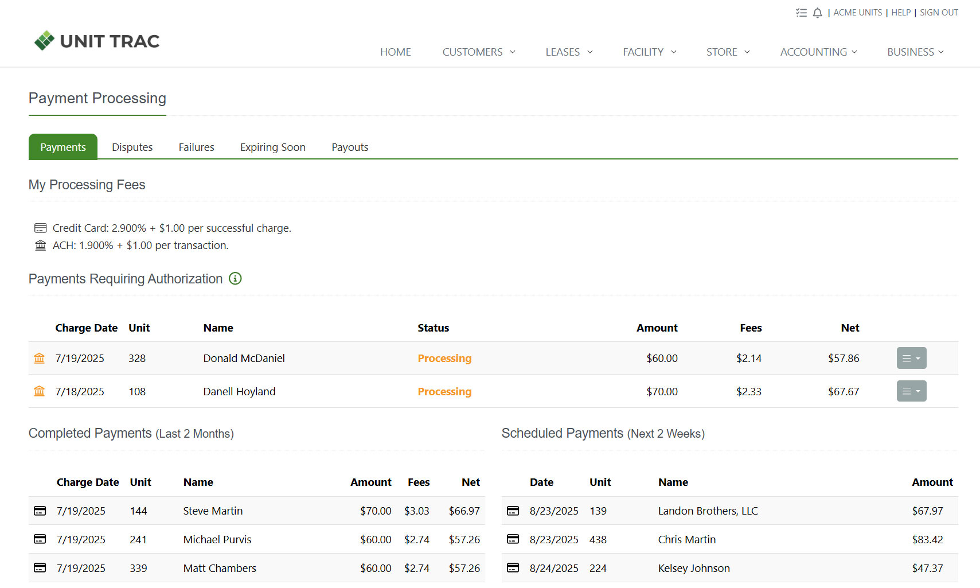The width and height of the screenshot is (980, 588).
Task: Click Donald McDaniel's name in the authorization table
Action: point(244,358)
